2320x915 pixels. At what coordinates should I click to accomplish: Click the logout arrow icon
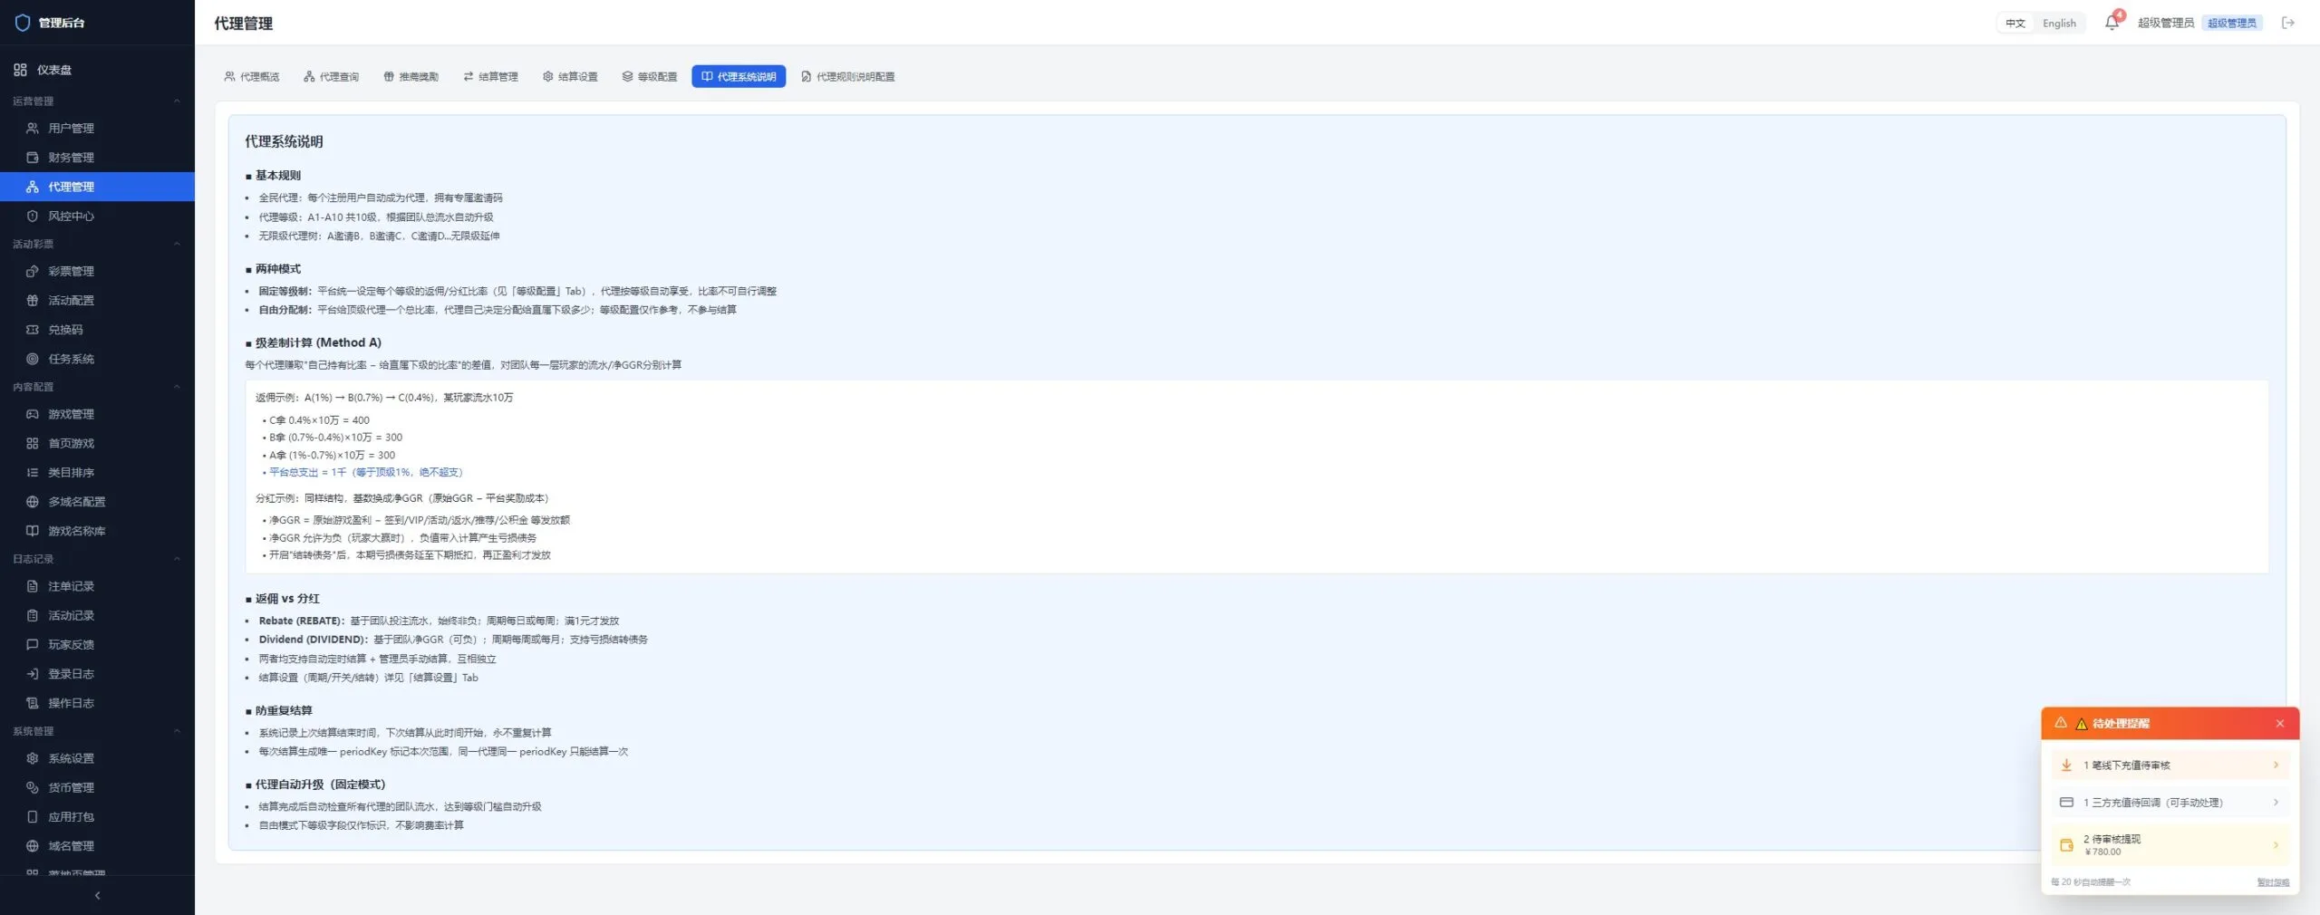pos(2288,23)
